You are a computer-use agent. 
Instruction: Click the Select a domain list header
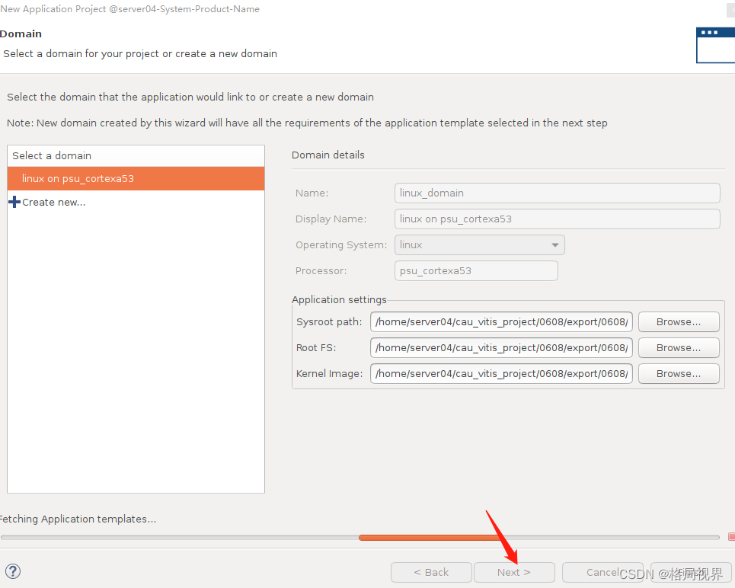136,155
